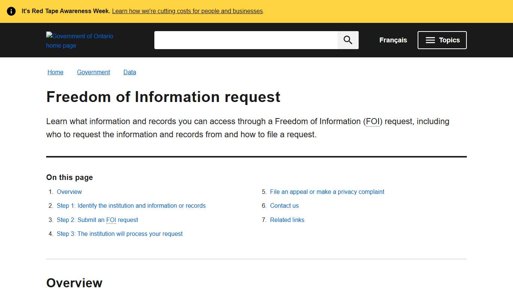
Task: Click the search magnifying glass icon
Action: pos(347,40)
